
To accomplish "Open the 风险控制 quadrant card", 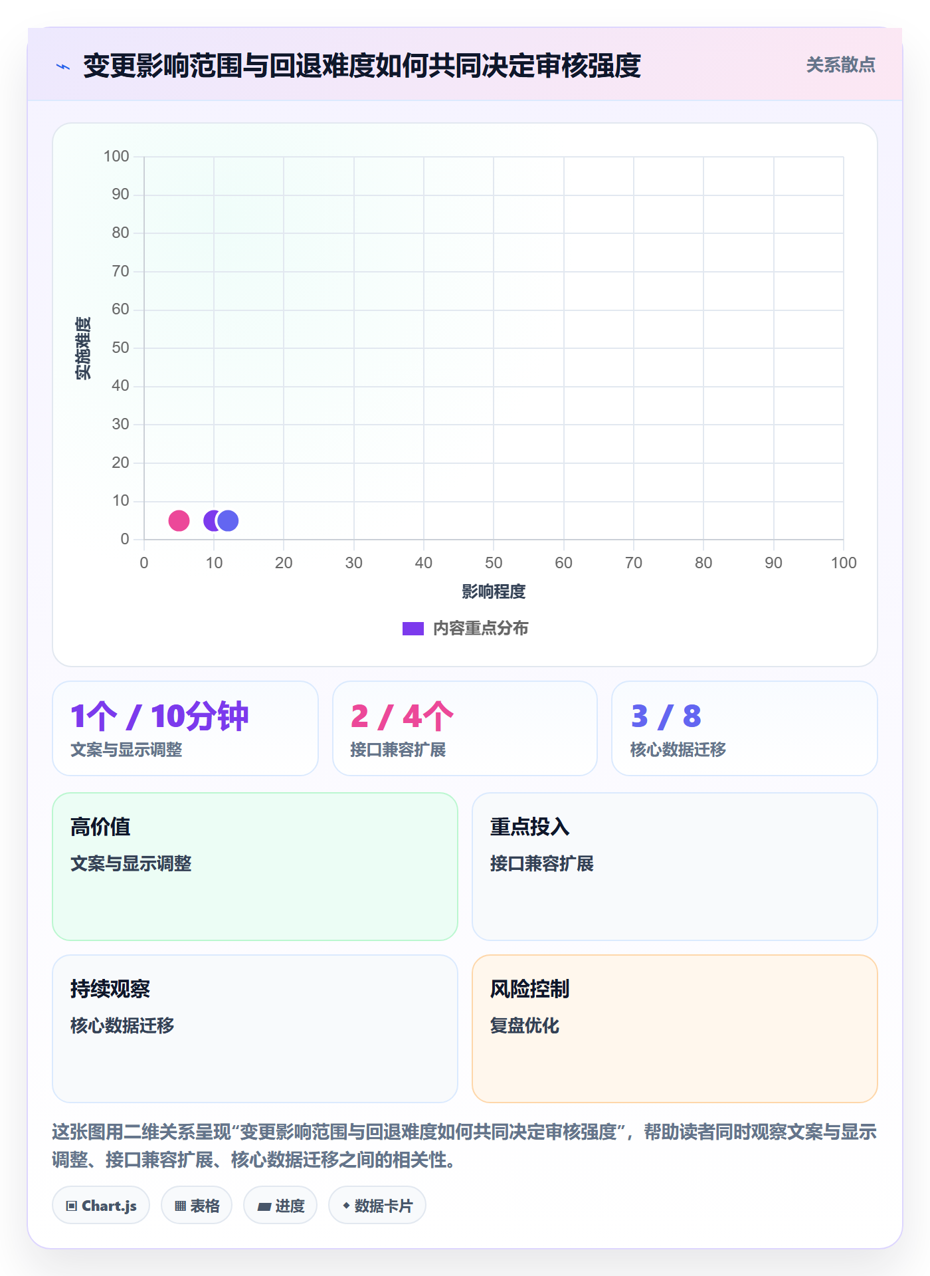I will click(675, 1029).
